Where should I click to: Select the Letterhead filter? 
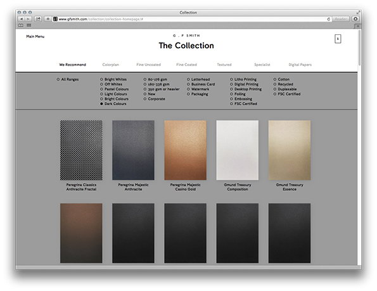point(198,79)
